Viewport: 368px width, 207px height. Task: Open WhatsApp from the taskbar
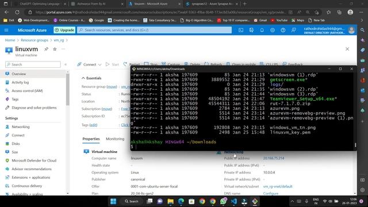point(223,201)
